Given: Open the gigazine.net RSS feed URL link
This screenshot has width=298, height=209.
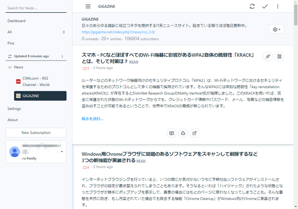Looking at the screenshot, I should tap(118, 32).
